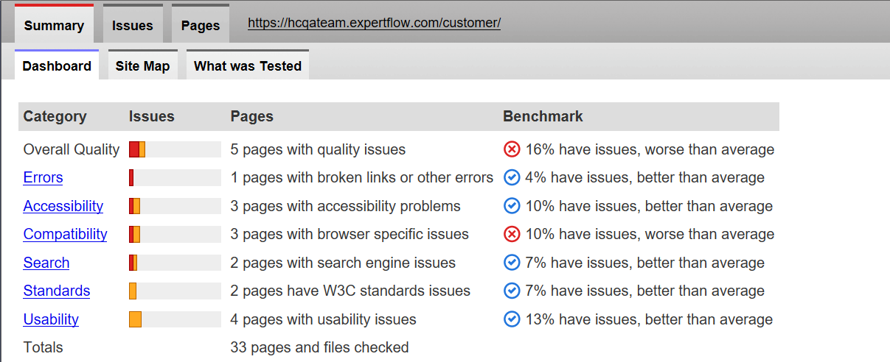This screenshot has height=362, width=890.
Task: Click red X icon in Overall Quality benchmark
Action: 512,149
